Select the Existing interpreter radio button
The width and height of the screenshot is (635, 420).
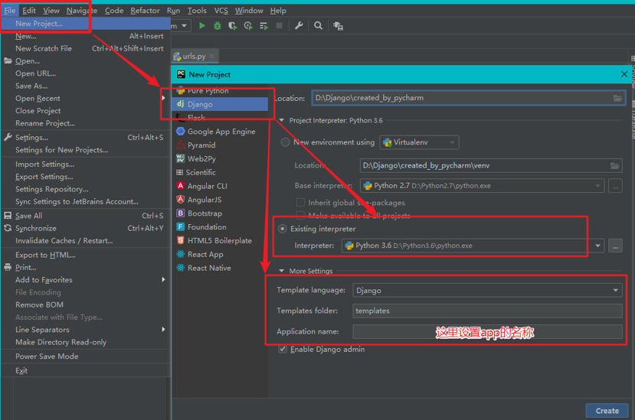283,229
